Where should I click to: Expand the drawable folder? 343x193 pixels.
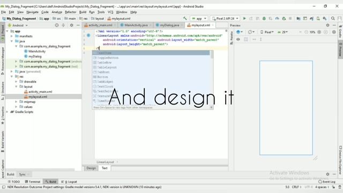[16, 81]
